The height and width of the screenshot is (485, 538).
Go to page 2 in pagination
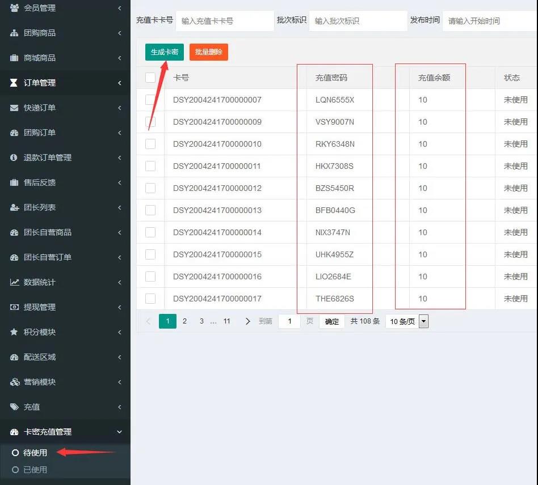click(184, 321)
